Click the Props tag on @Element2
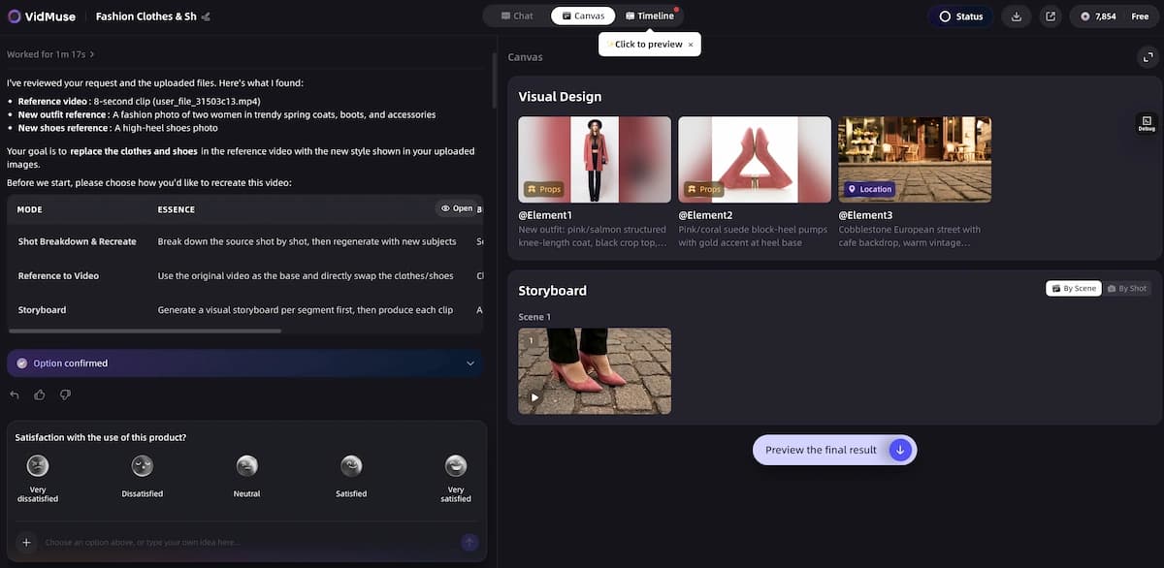 pos(702,189)
